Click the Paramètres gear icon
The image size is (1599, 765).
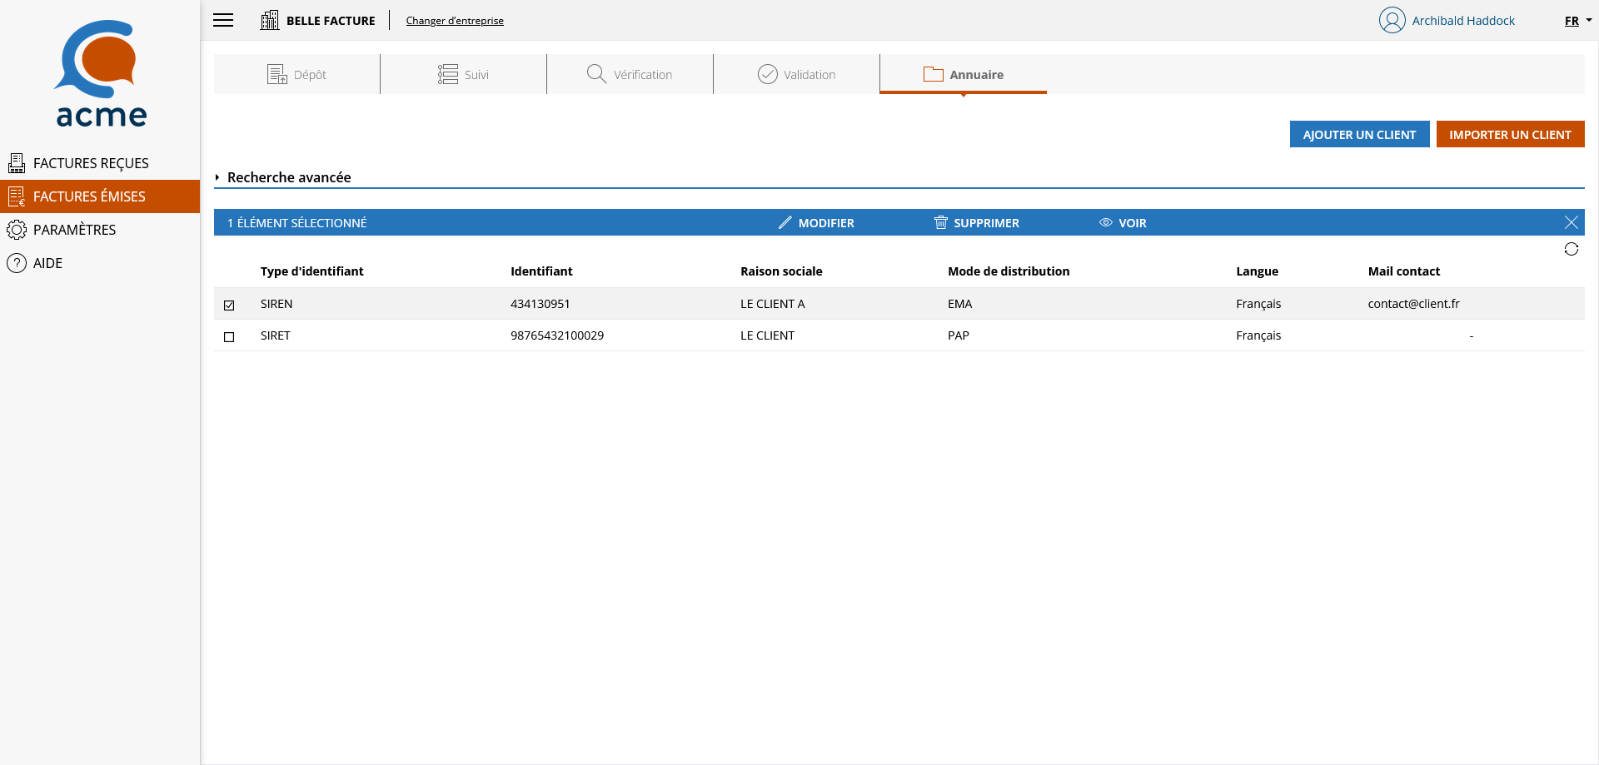17,230
